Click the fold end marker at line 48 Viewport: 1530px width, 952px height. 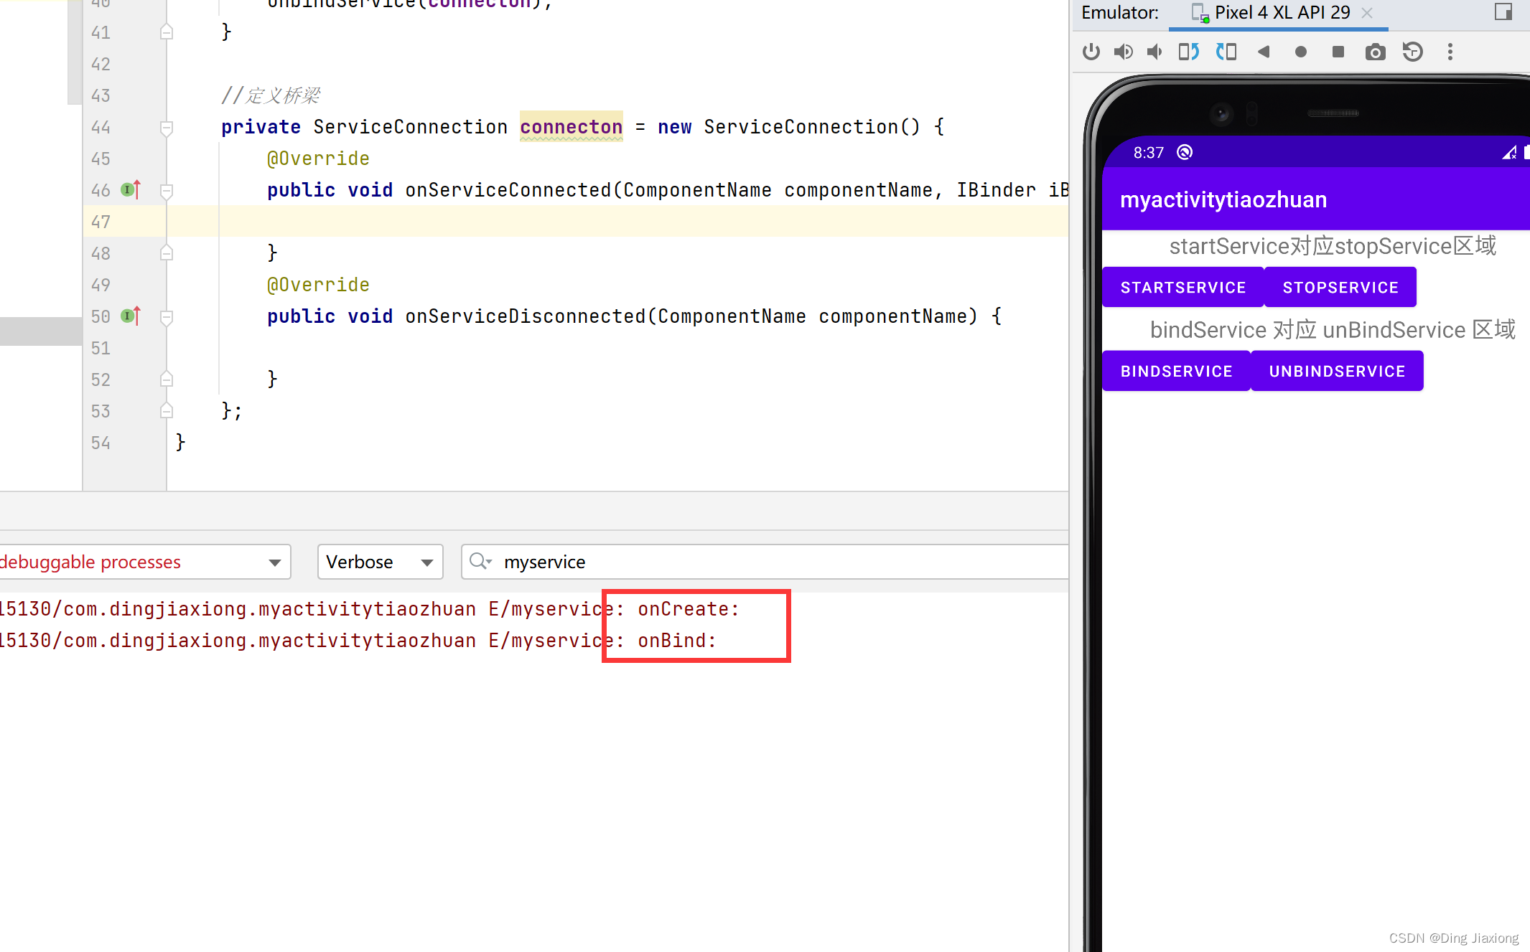pos(167,253)
